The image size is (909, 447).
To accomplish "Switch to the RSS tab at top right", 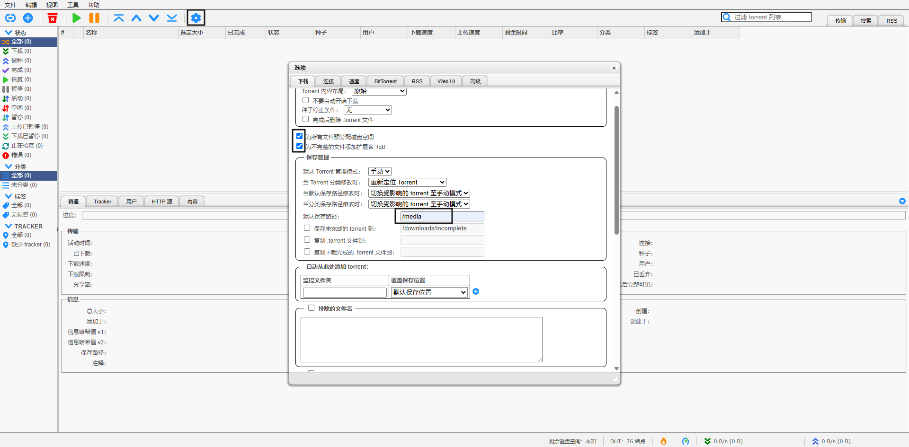I will (x=891, y=21).
